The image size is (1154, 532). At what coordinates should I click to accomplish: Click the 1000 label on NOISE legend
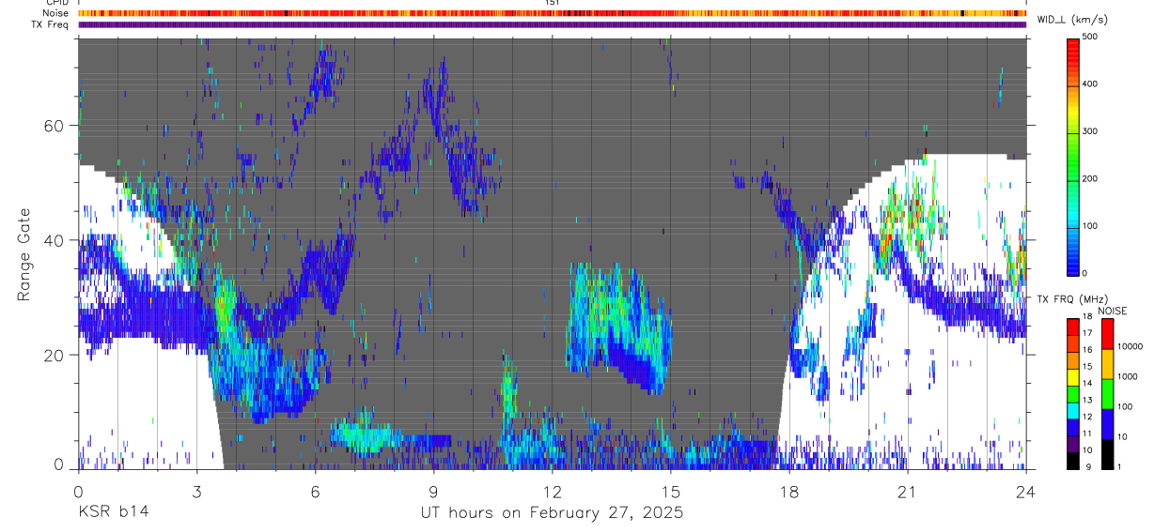pos(1127,376)
